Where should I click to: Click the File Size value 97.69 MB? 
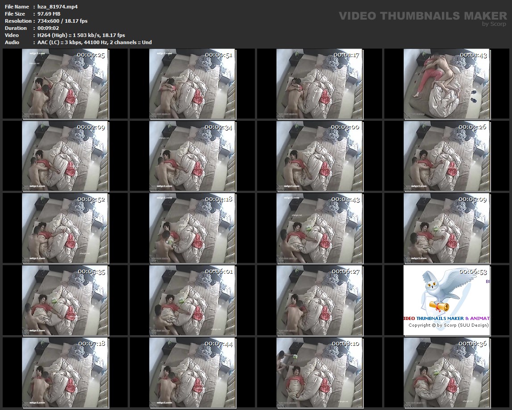click(x=46, y=14)
